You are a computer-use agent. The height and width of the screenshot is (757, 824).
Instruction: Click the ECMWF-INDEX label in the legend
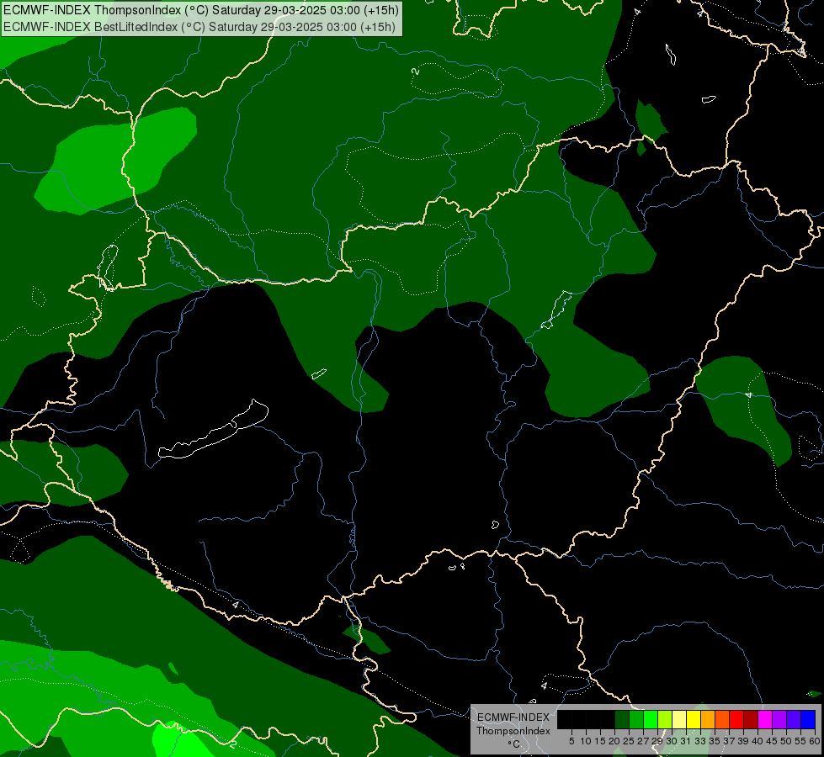[x=513, y=717]
